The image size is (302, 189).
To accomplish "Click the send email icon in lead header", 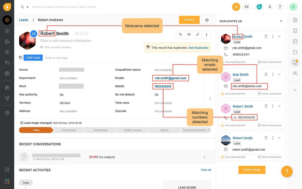I will pyautogui.click(x=189, y=35).
